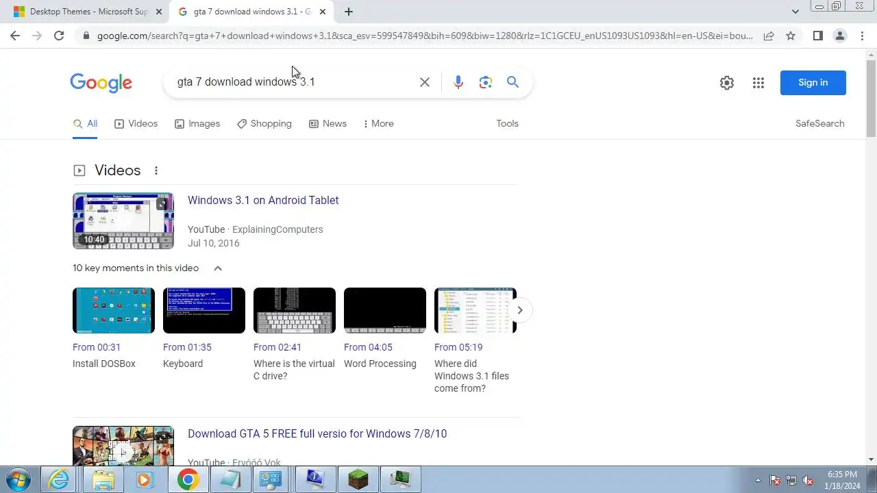Launch Internet Explorer from the taskbar

point(60,480)
